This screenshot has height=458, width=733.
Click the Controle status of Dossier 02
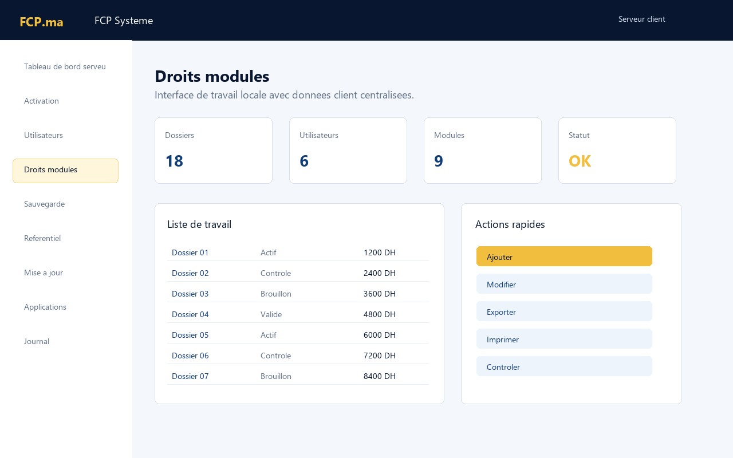(x=276, y=273)
